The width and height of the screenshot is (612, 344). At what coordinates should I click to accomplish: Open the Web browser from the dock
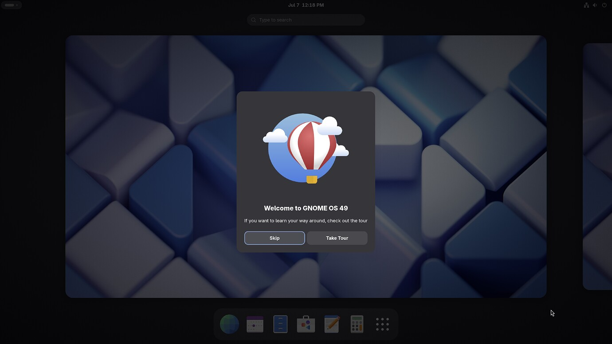229,324
